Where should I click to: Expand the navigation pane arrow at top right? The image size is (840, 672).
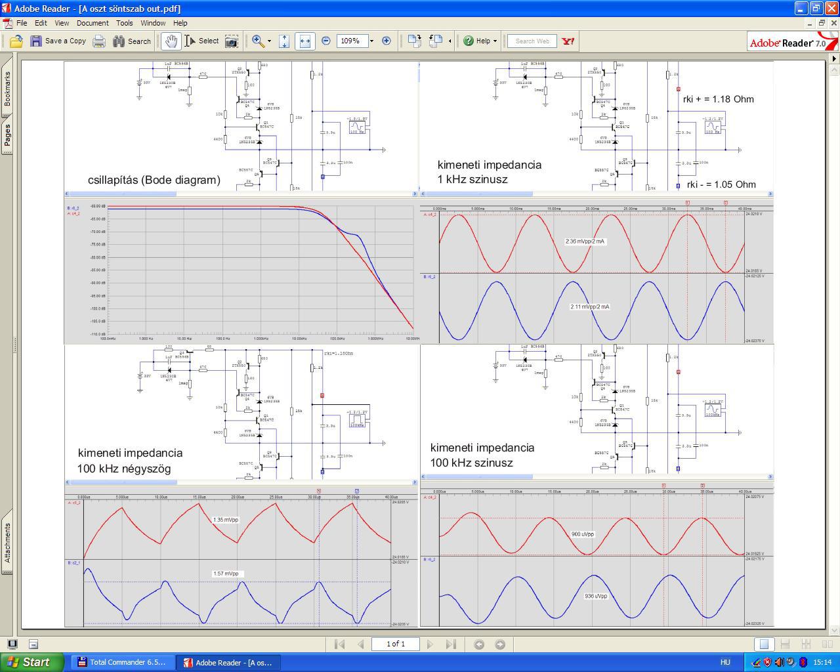tap(833, 58)
